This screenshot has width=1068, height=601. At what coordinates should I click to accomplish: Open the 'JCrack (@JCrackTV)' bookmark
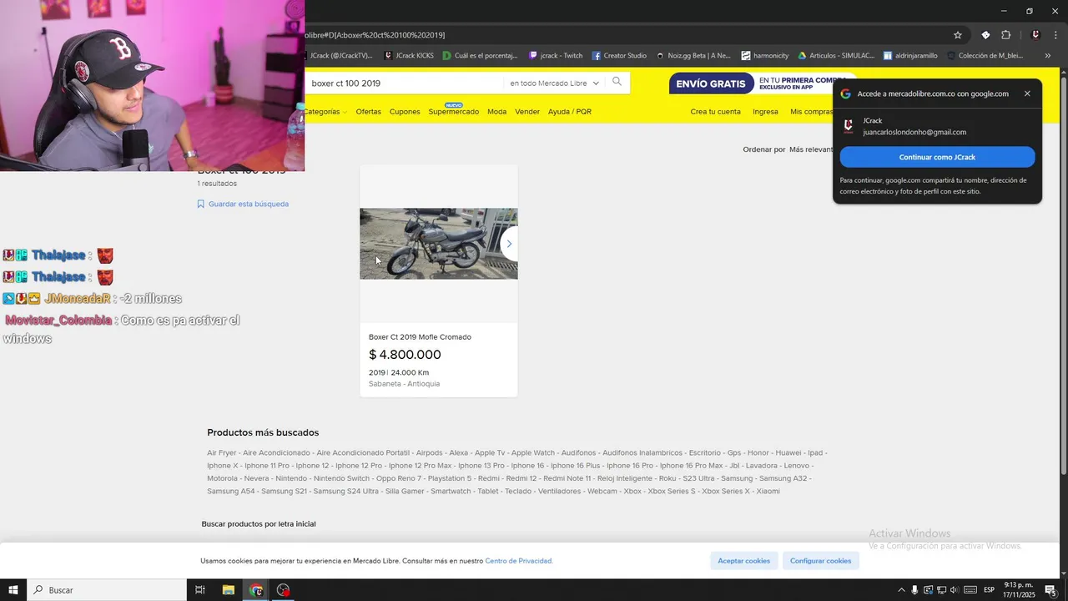(x=340, y=56)
